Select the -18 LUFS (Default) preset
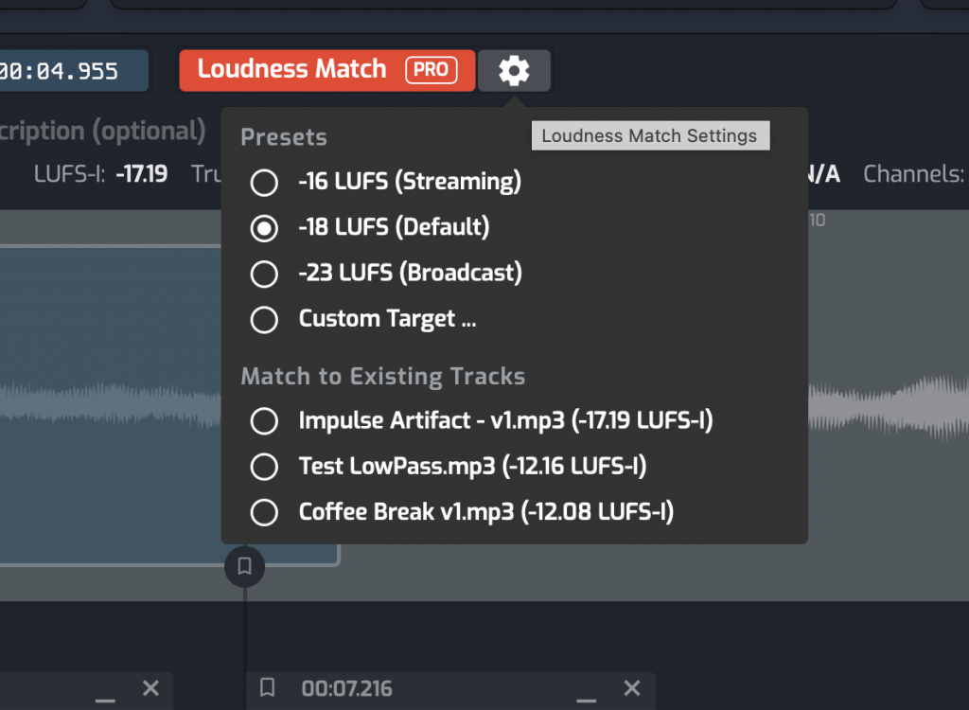Screen dimensions: 969x710 [264, 227]
